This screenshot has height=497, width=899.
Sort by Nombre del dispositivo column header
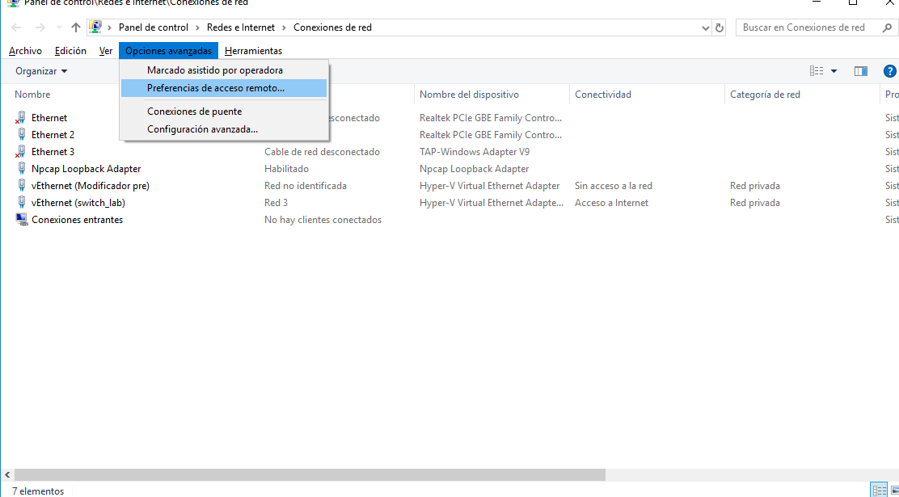coord(469,95)
